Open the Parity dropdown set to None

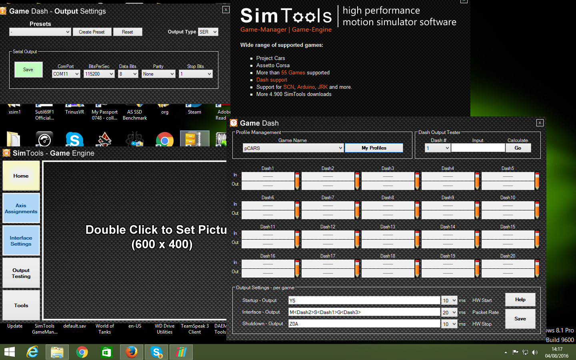[x=158, y=74]
